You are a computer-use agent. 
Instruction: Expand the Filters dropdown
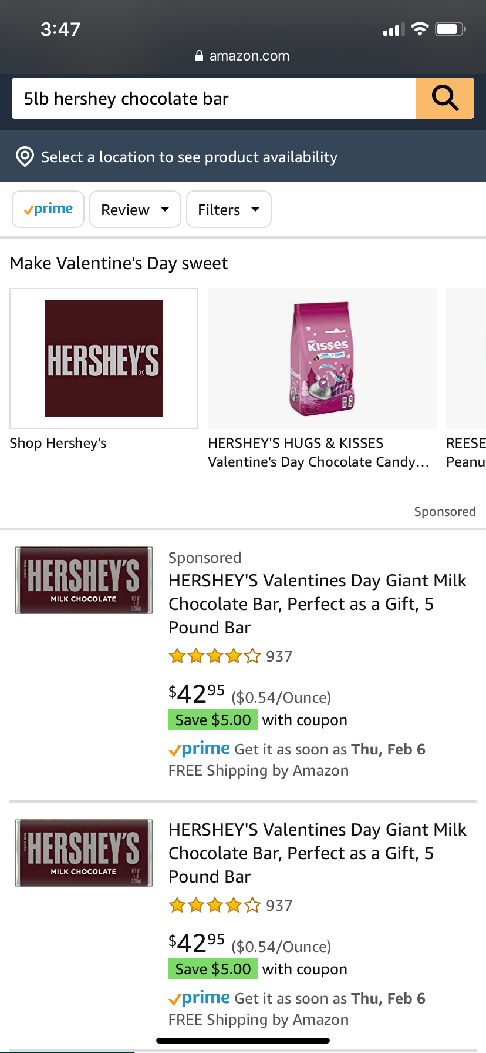click(x=228, y=209)
